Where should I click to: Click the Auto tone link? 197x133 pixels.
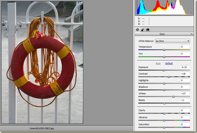click(158, 63)
